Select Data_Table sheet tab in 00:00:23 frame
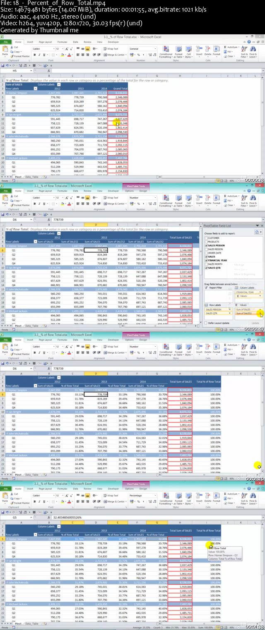Viewport: 265px width, 630px height. pyautogui.click(x=31, y=177)
